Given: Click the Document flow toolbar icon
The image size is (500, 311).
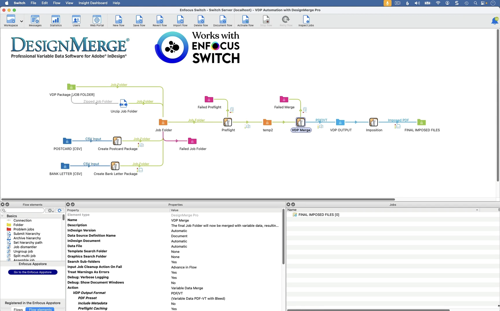Looking at the screenshot, I should (x=222, y=21).
